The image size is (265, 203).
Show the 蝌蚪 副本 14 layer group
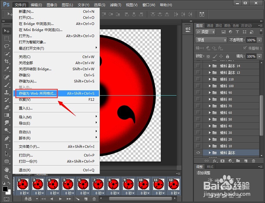[x=198, y=66]
